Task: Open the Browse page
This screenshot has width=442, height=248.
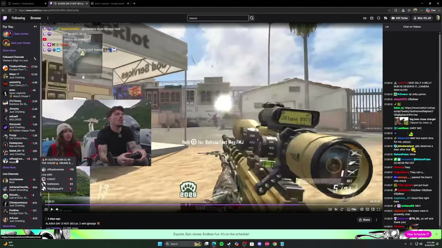Action: coord(36,18)
